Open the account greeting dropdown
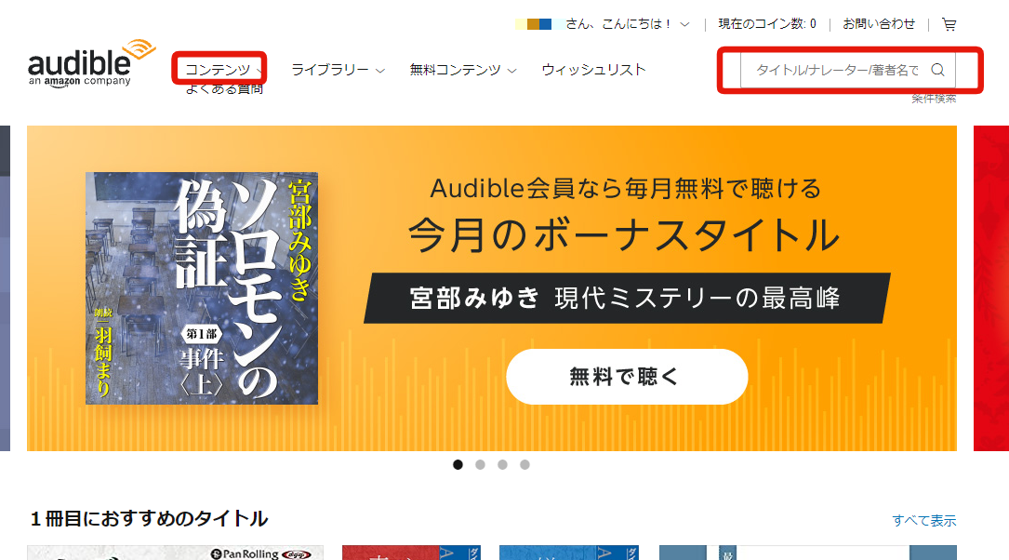 pyautogui.click(x=603, y=24)
